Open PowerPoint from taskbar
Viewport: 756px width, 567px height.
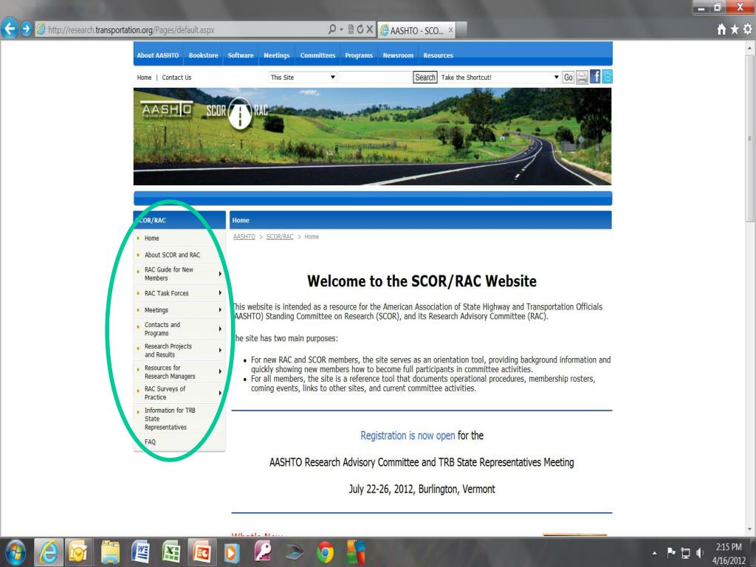pos(202,552)
